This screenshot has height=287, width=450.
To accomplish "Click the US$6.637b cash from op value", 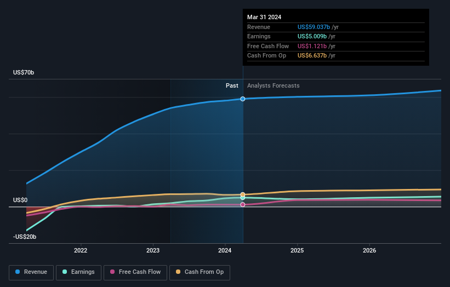I will [x=312, y=56].
